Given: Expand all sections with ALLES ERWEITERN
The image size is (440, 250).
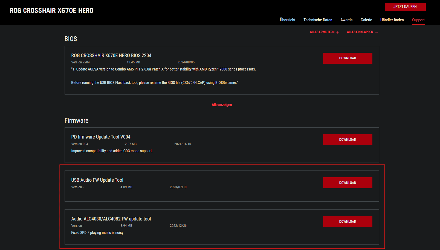Looking at the screenshot, I should click(x=325, y=32).
